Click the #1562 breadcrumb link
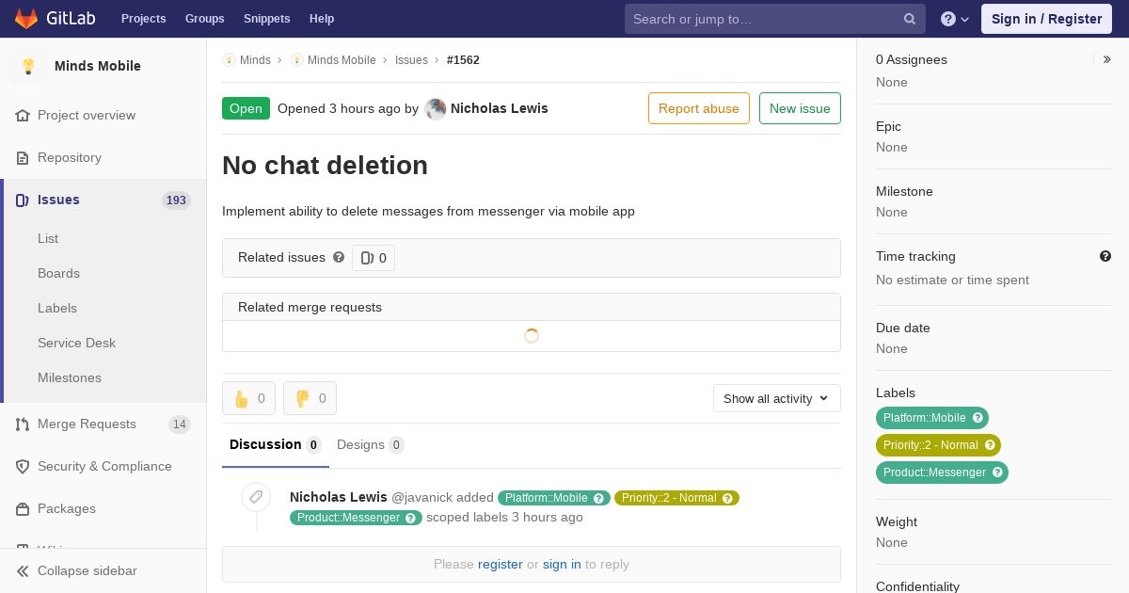 pos(463,59)
